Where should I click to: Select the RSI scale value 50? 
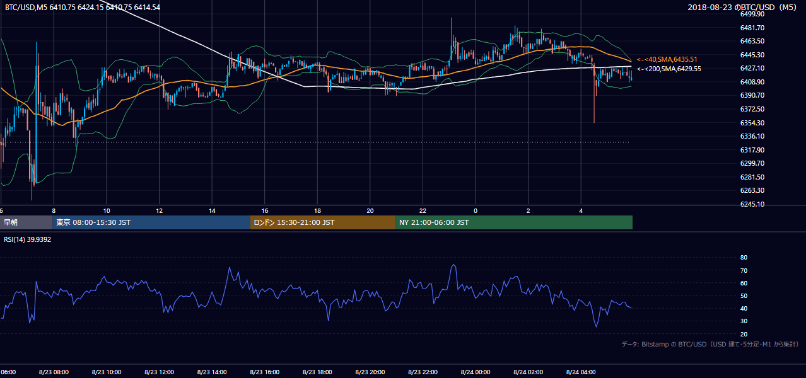coord(744,295)
